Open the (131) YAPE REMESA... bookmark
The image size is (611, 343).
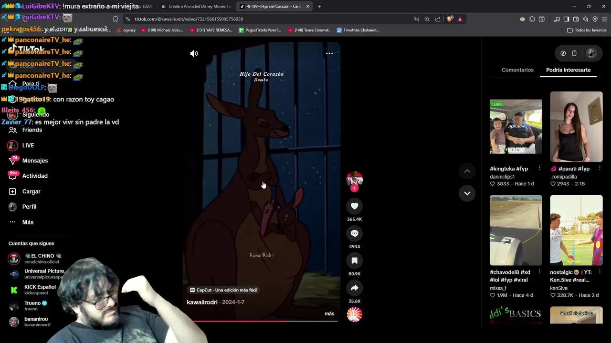point(211,30)
